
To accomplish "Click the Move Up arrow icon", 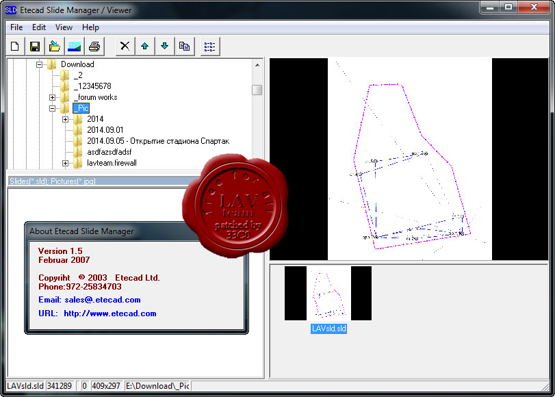I will coord(145,47).
